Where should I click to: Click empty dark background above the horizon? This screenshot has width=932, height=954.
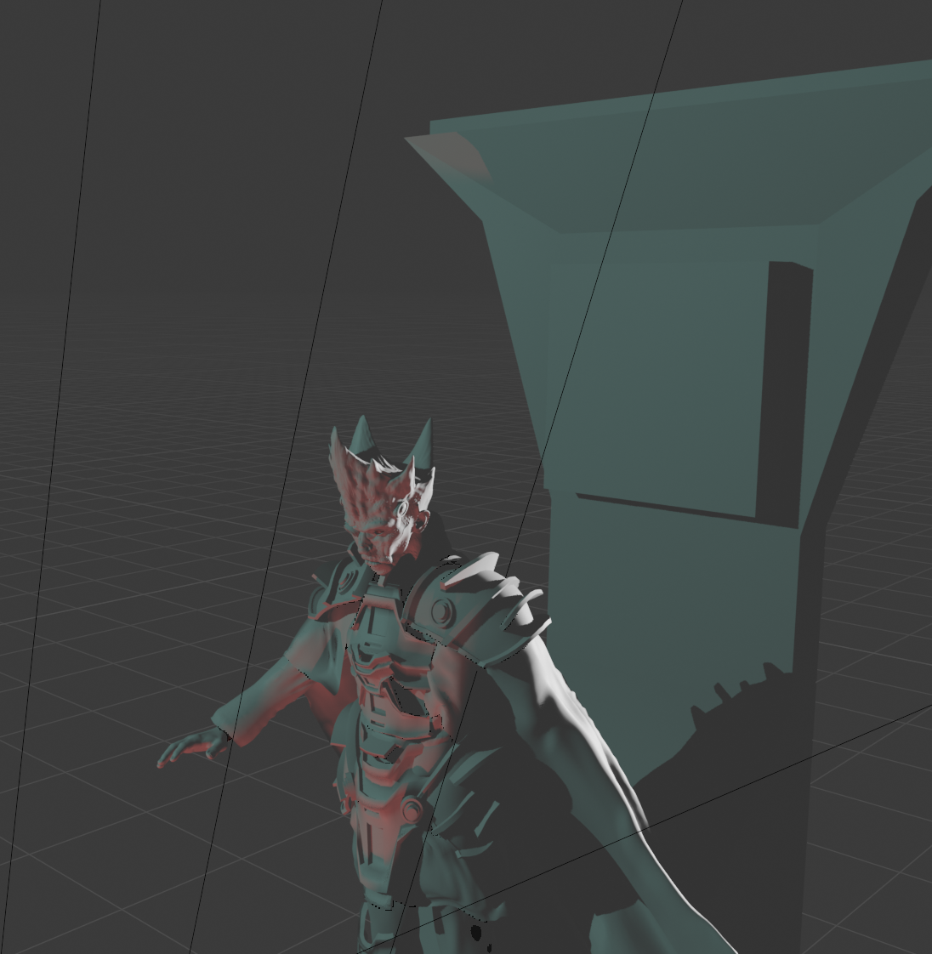[x=213, y=170]
